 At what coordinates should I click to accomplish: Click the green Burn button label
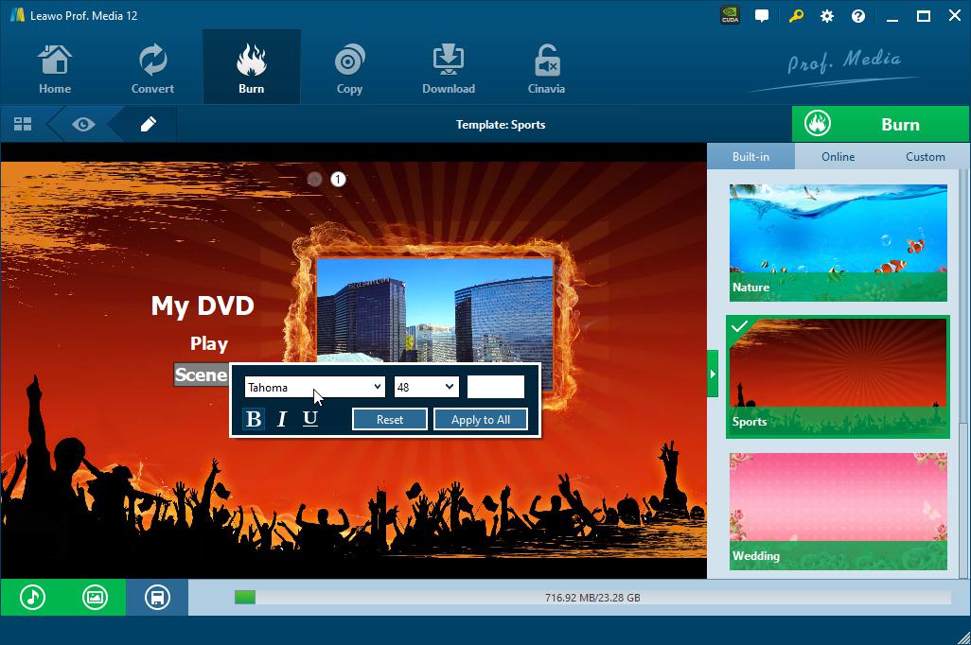coord(900,125)
